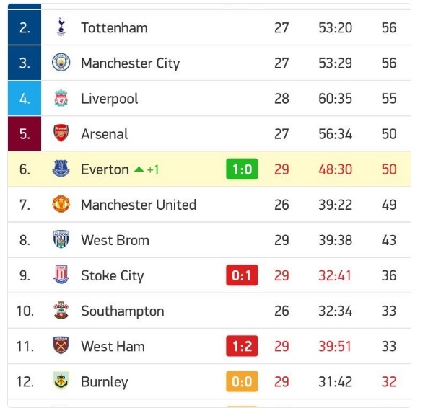
Task: Click the Manchester United club crest
Action: click(61, 204)
